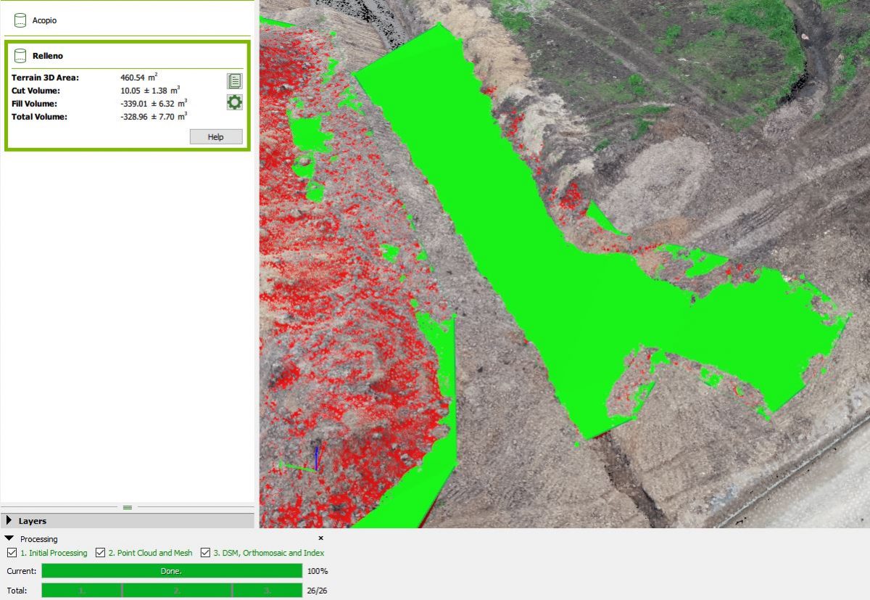Open Relleno volume settings gear
The image size is (870, 600).
point(234,102)
